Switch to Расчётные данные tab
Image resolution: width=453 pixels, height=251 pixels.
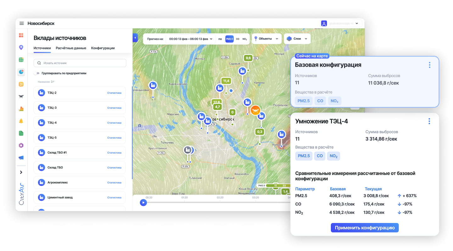pos(71,48)
